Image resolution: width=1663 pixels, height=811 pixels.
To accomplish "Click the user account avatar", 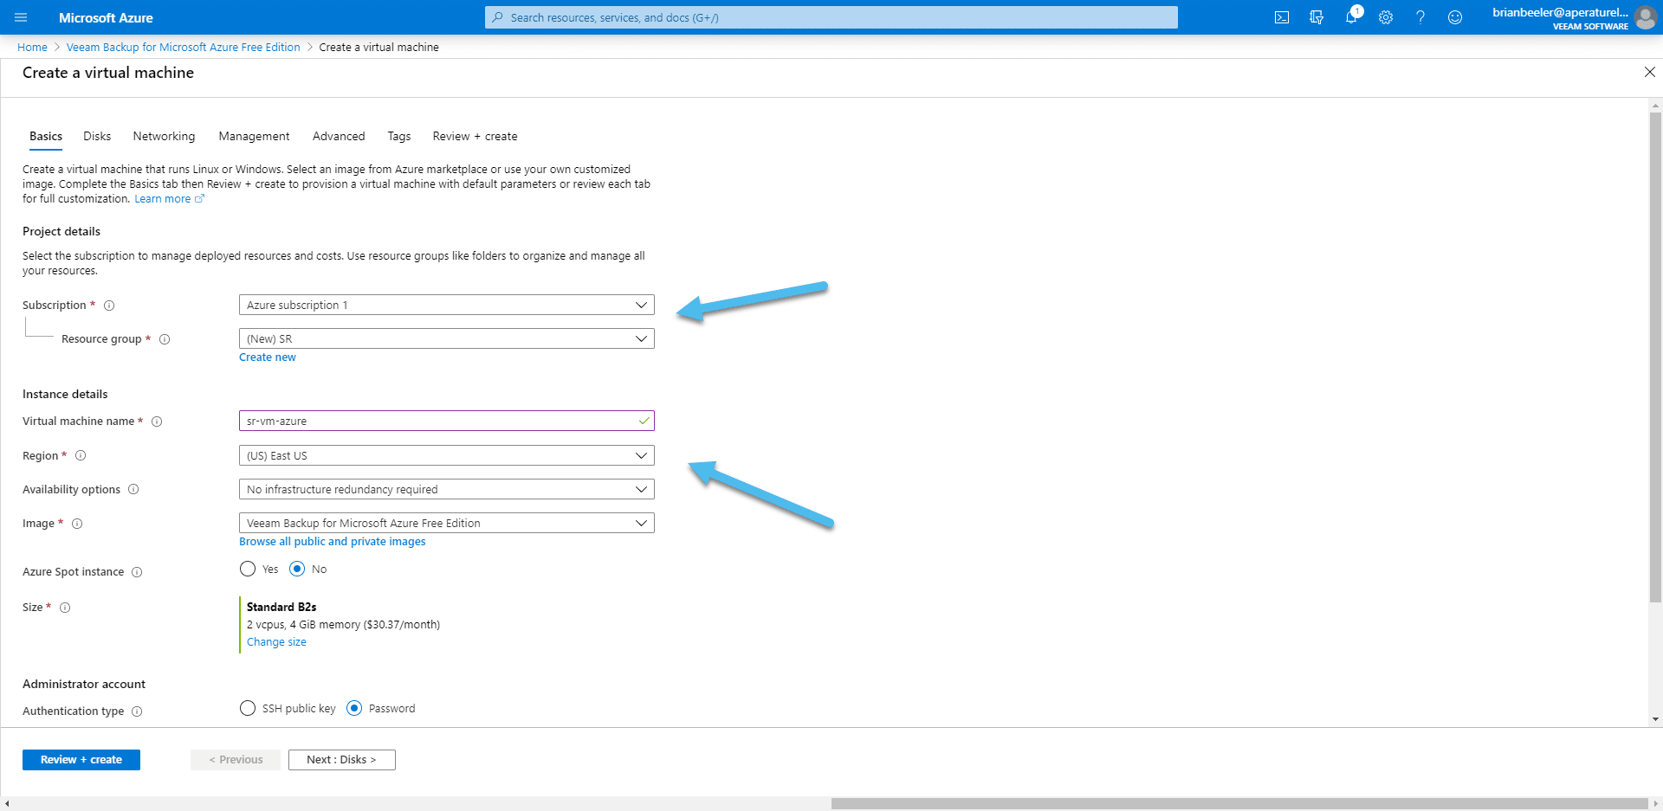I will 1645,17.
